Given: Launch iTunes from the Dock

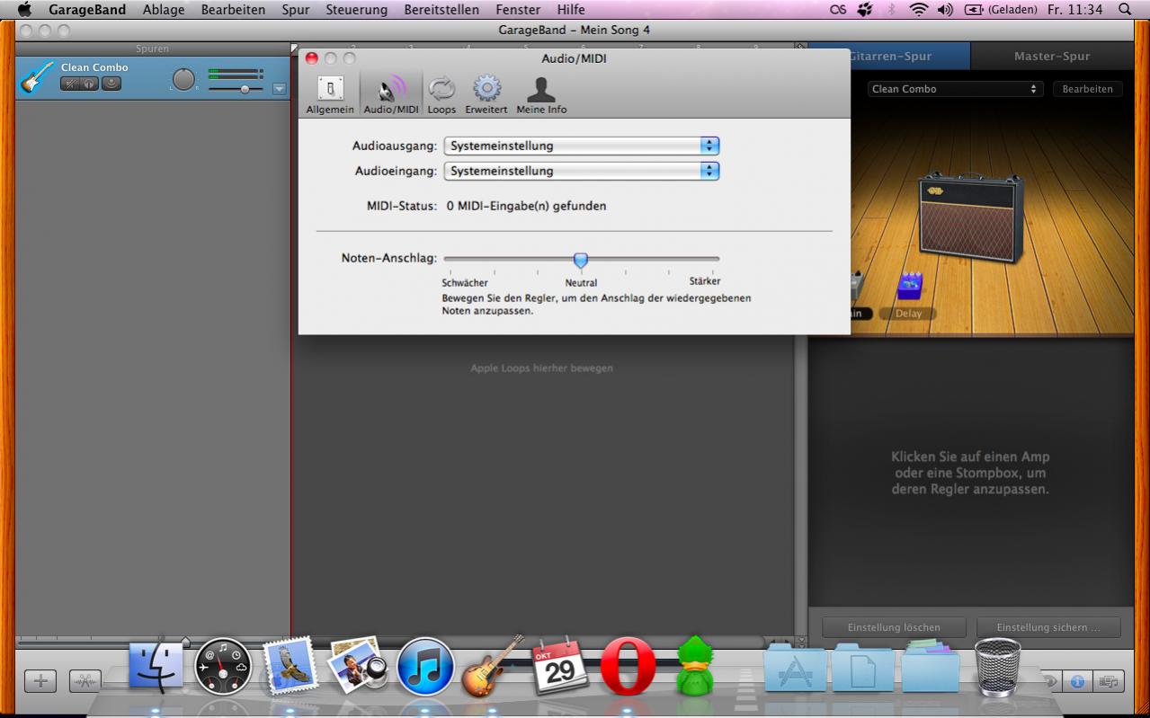Looking at the screenshot, I should 425,668.
